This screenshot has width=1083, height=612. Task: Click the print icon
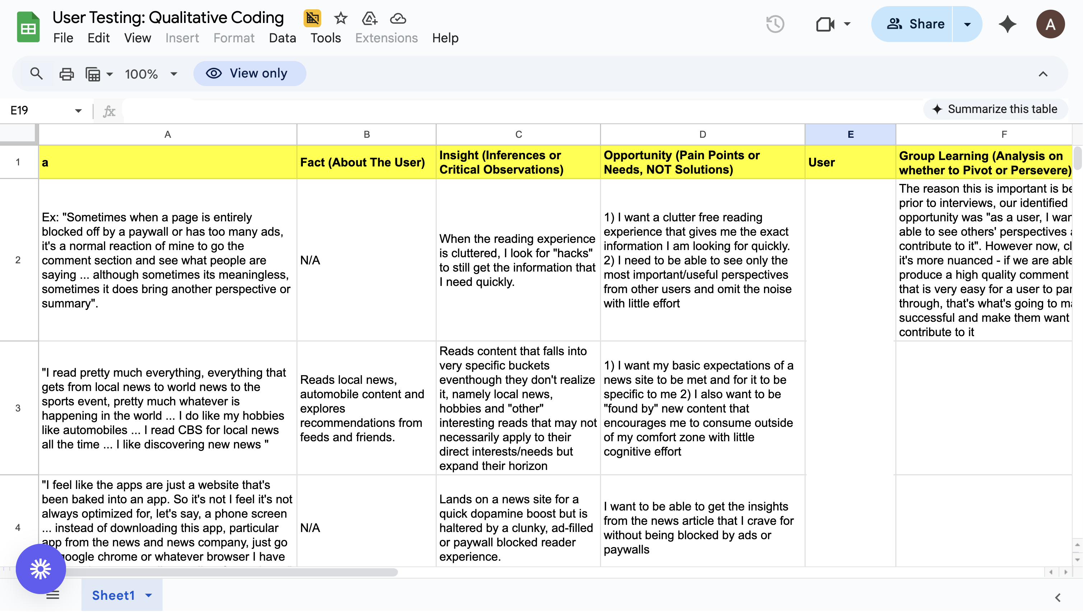pos(66,74)
